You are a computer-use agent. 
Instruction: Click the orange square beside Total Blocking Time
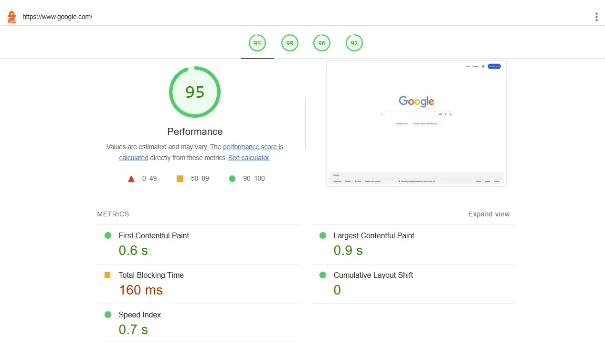pyautogui.click(x=107, y=275)
